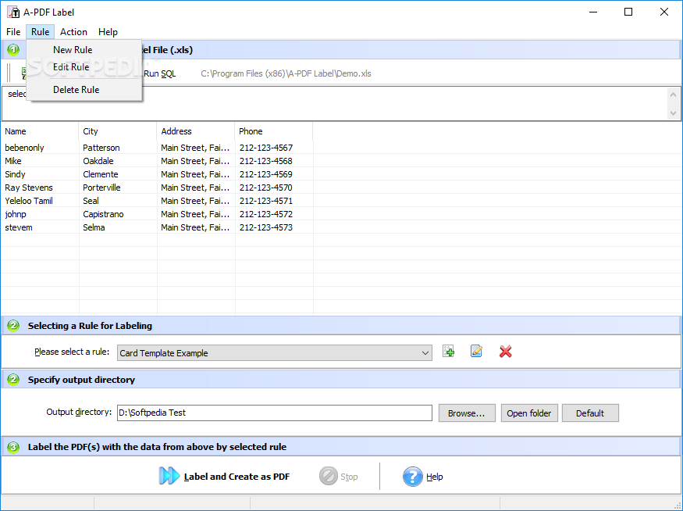683x511 pixels.
Task: Click the Stop icon
Action: pos(329,476)
